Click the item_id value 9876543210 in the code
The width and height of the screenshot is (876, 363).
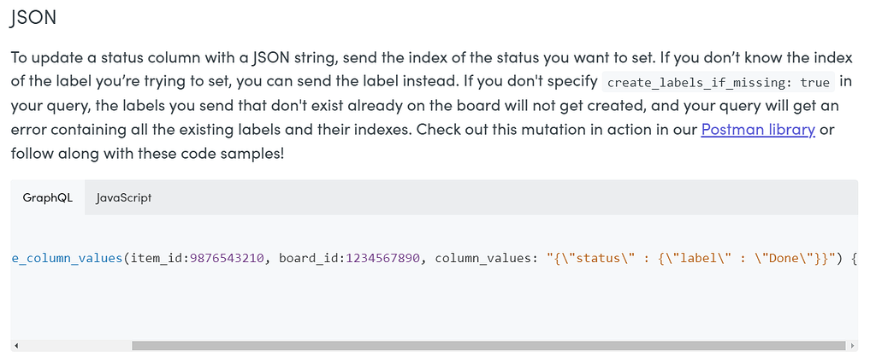[227, 258]
